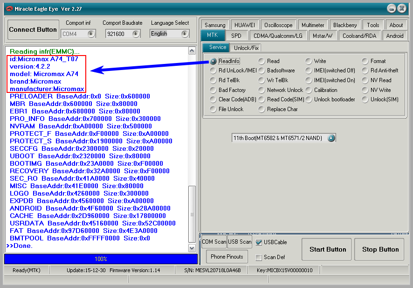413x288 pixels.
Task: Click the Key:MICBX15V00000010 status entry
Action: coord(284,270)
